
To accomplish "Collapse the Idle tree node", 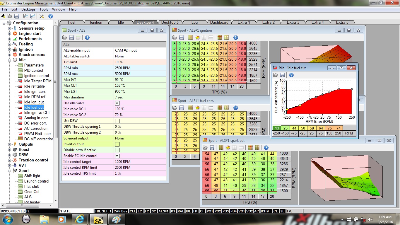I will (10, 60).
